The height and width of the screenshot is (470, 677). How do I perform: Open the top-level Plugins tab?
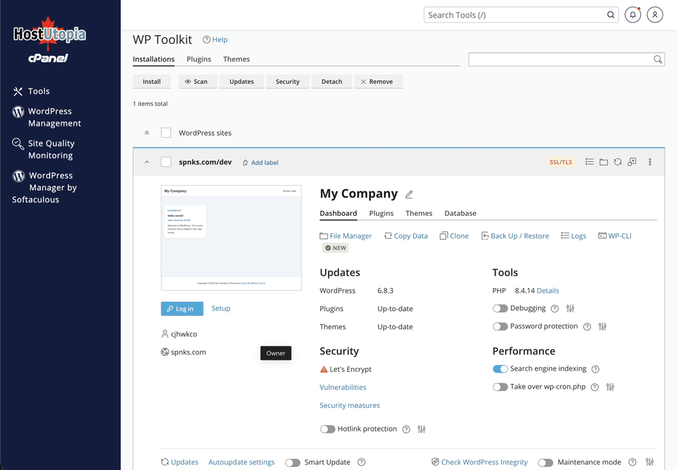pos(199,60)
